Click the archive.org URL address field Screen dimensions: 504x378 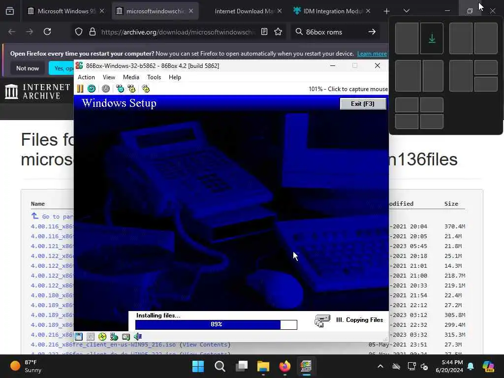pyautogui.click(x=178, y=32)
